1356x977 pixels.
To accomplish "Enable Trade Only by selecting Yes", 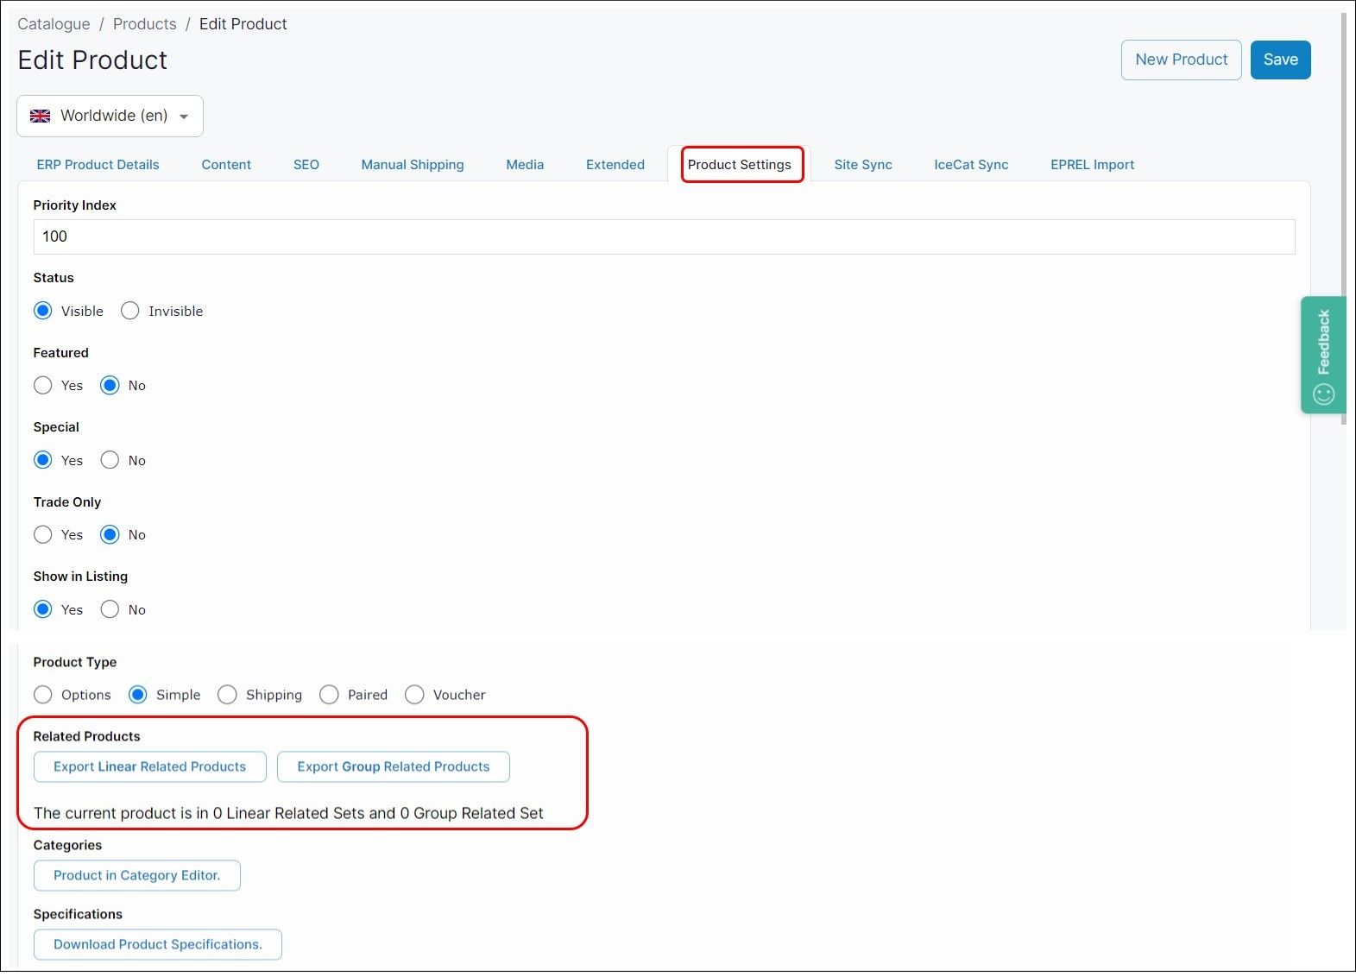I will (43, 535).
